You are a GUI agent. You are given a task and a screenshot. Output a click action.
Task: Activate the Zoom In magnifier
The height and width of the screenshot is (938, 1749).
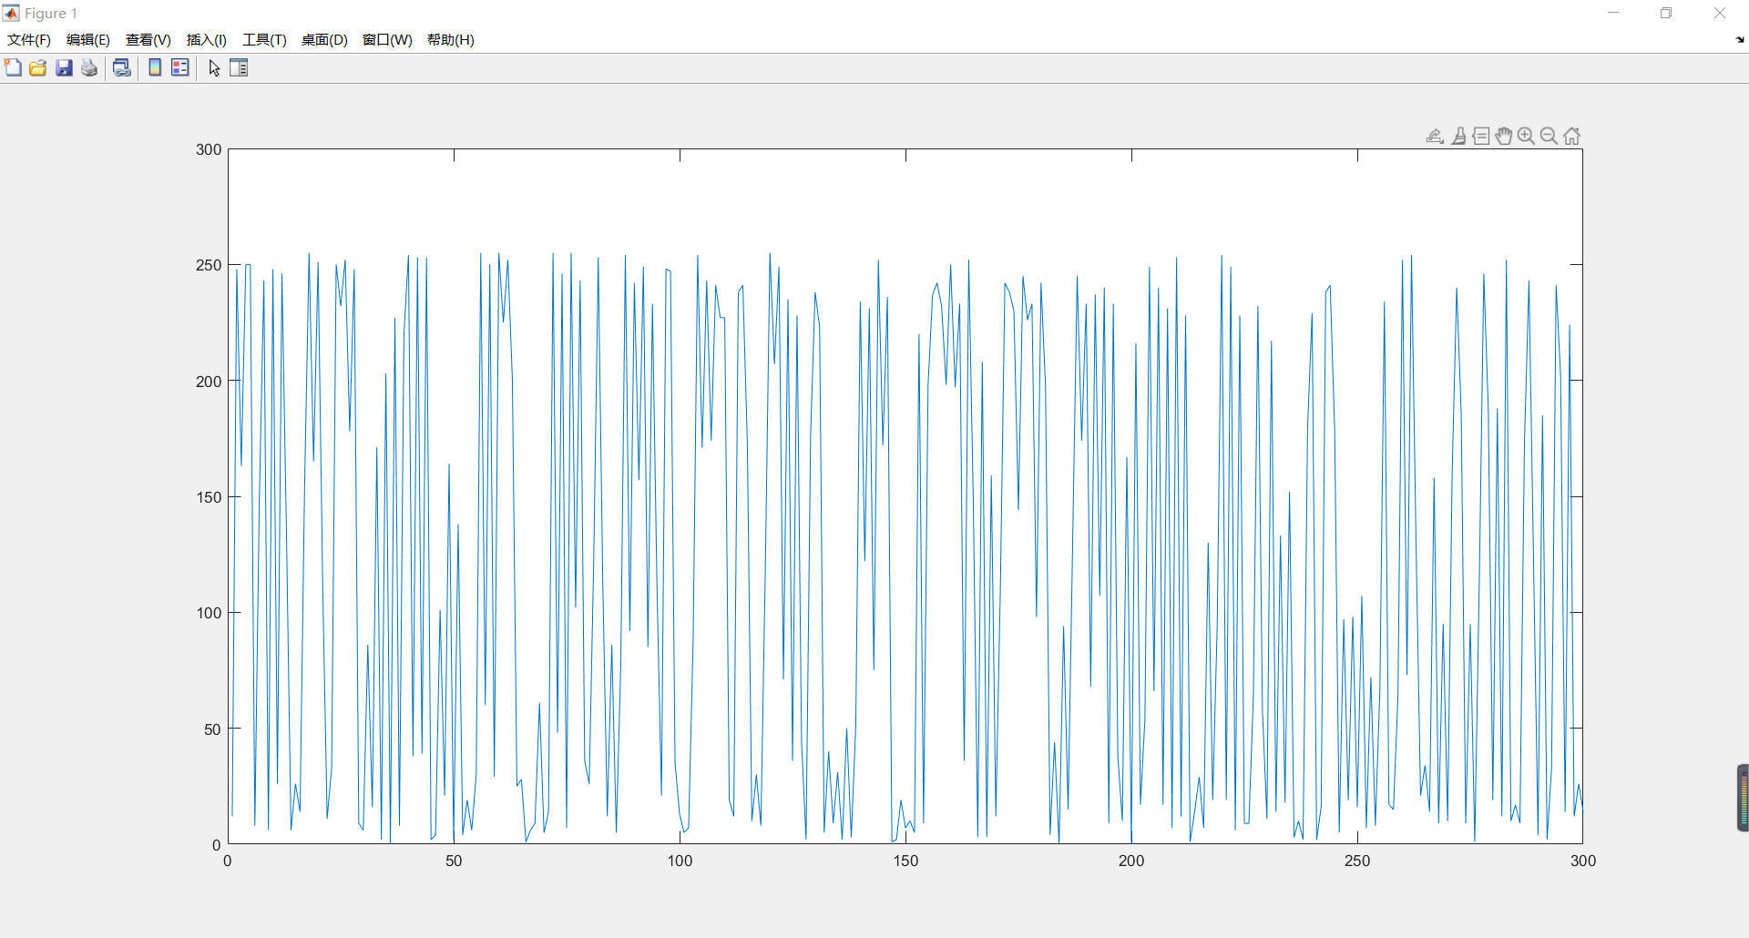point(1527,136)
